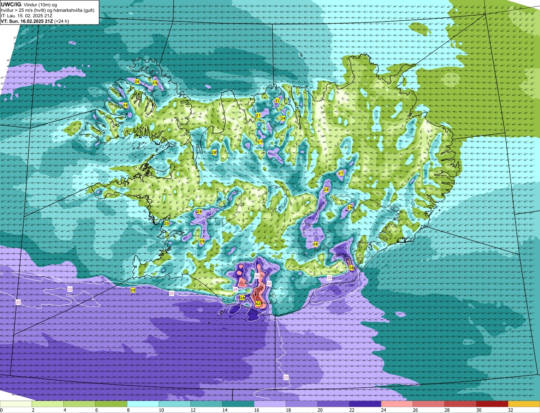Choose the legend swatch for 30–32 m/s
This screenshot has height=413, width=540.
(x=492, y=404)
